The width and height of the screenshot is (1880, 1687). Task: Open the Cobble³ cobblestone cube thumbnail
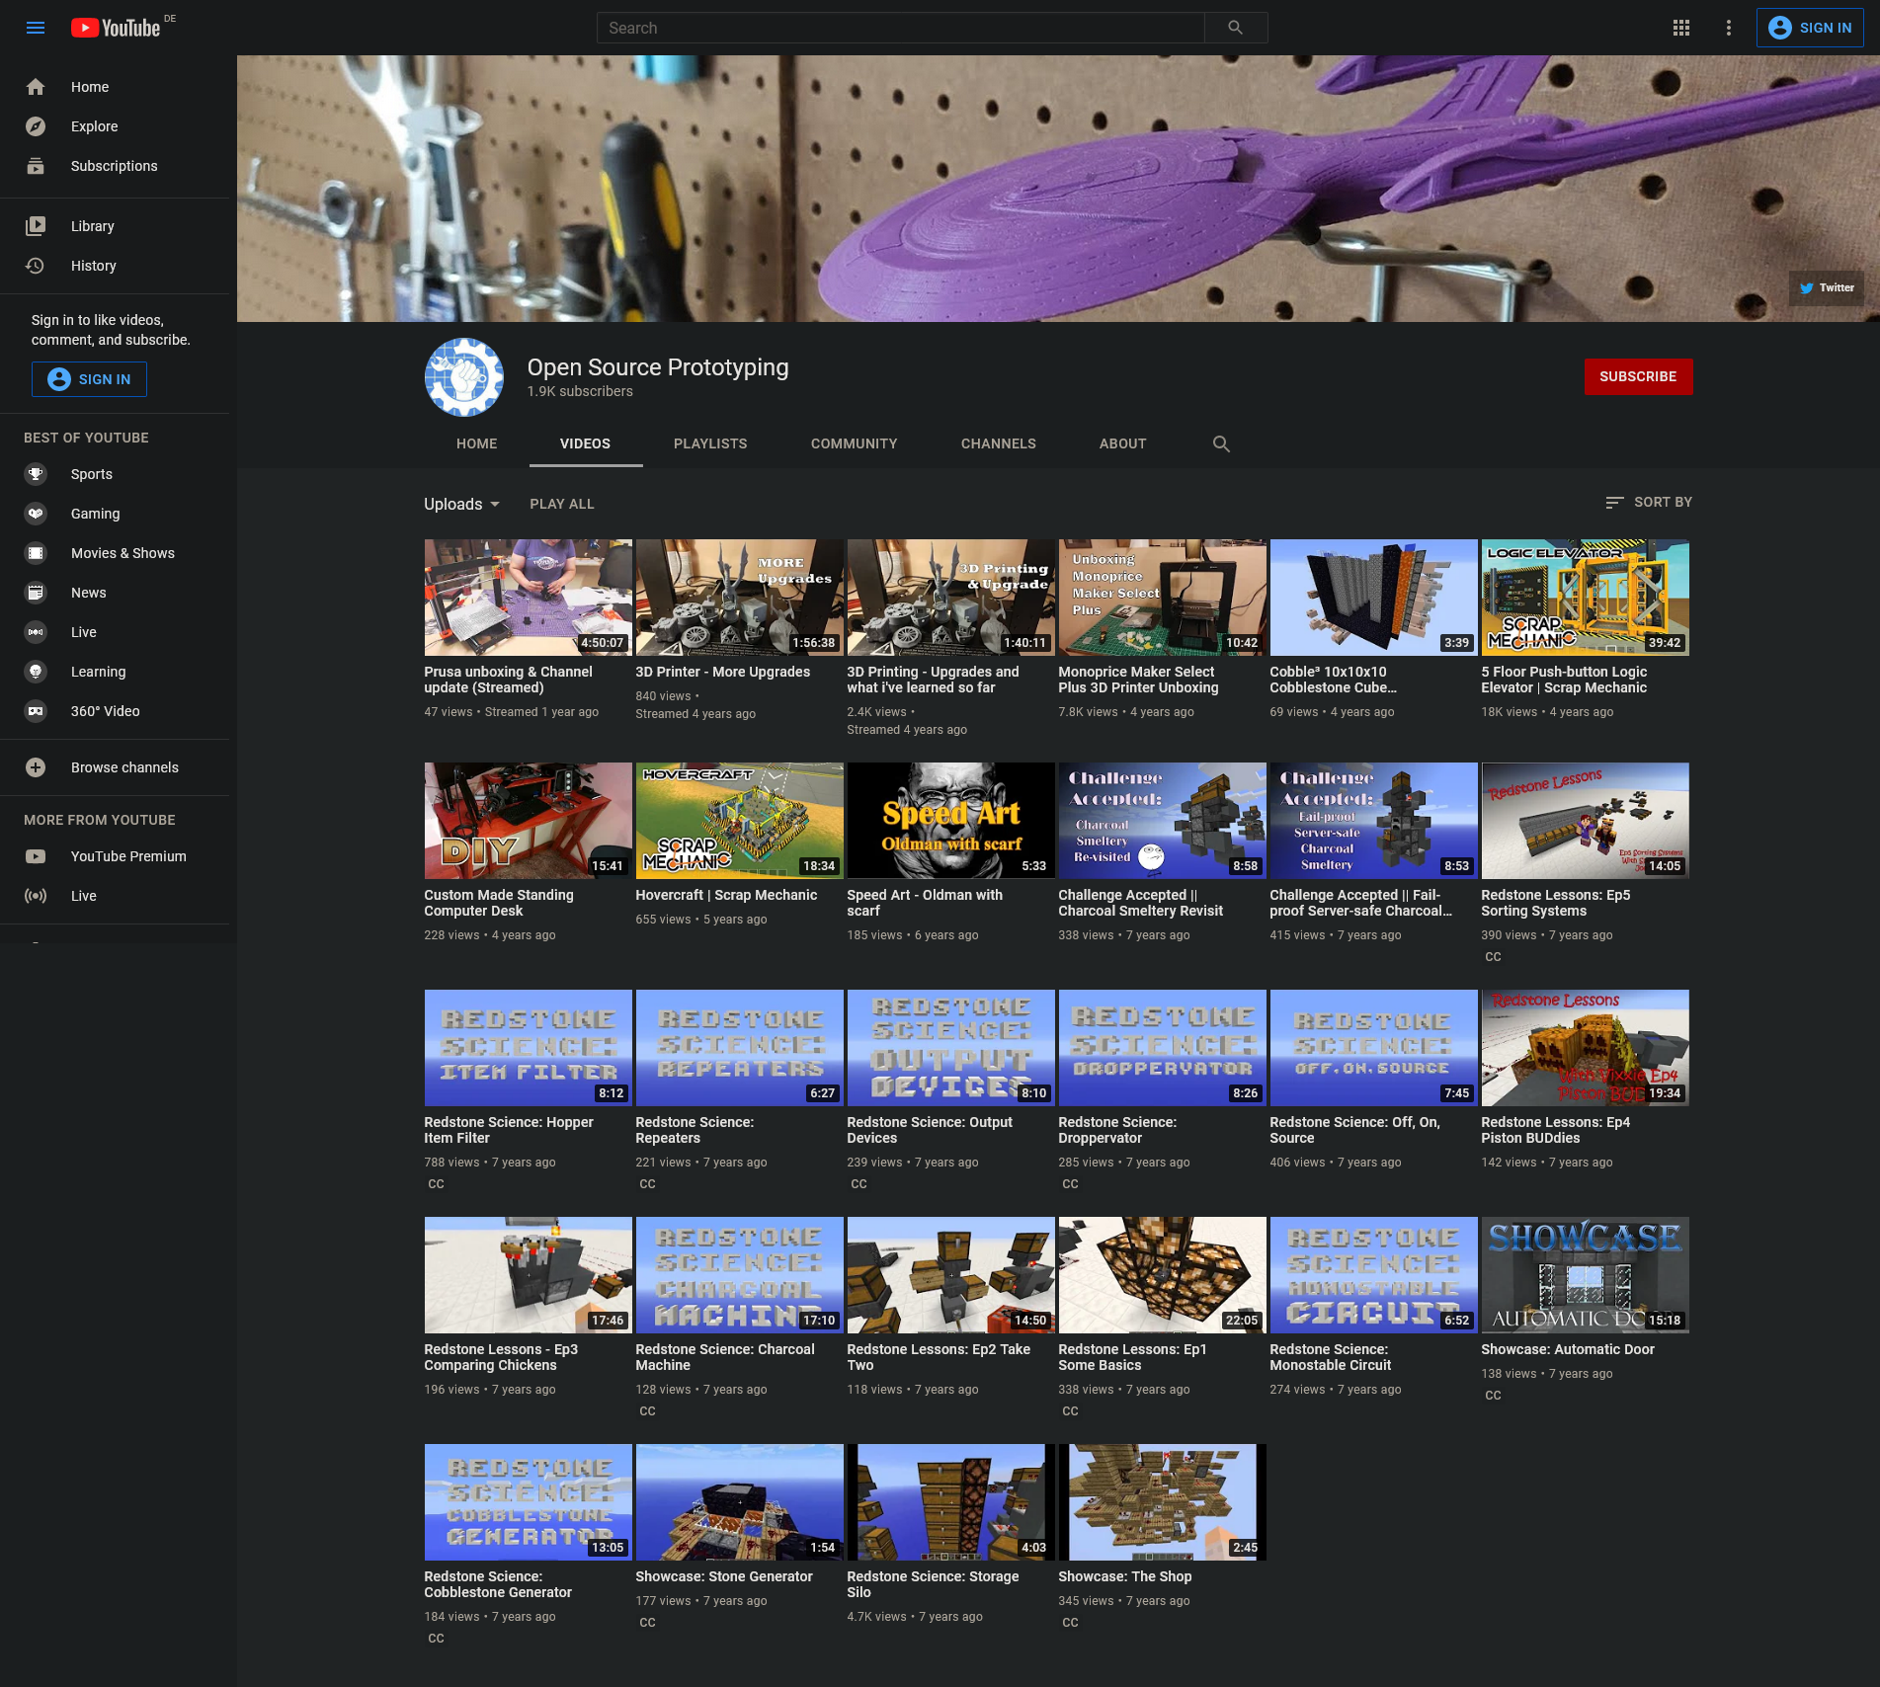click(1374, 598)
